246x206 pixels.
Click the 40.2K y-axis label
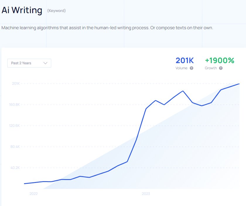click(15, 168)
